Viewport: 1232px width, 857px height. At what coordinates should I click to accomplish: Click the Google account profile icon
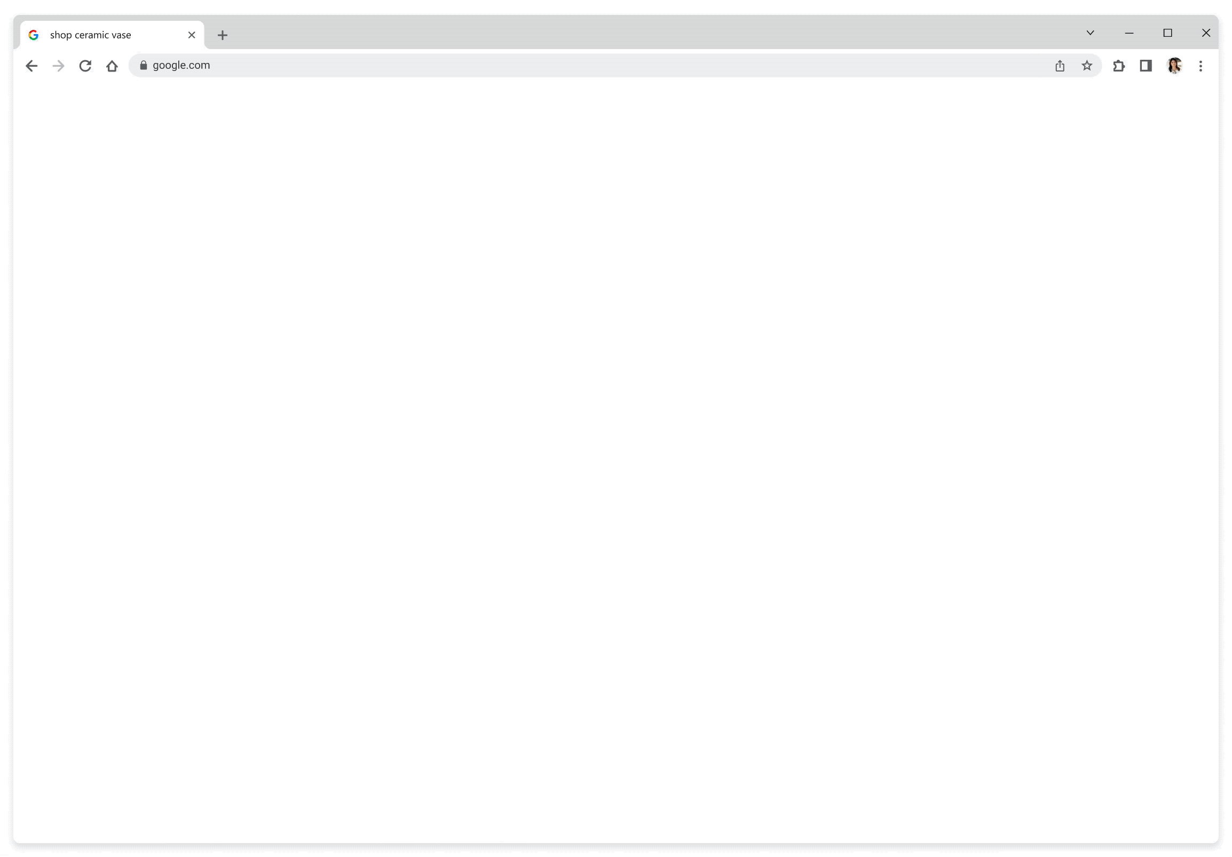(1174, 66)
